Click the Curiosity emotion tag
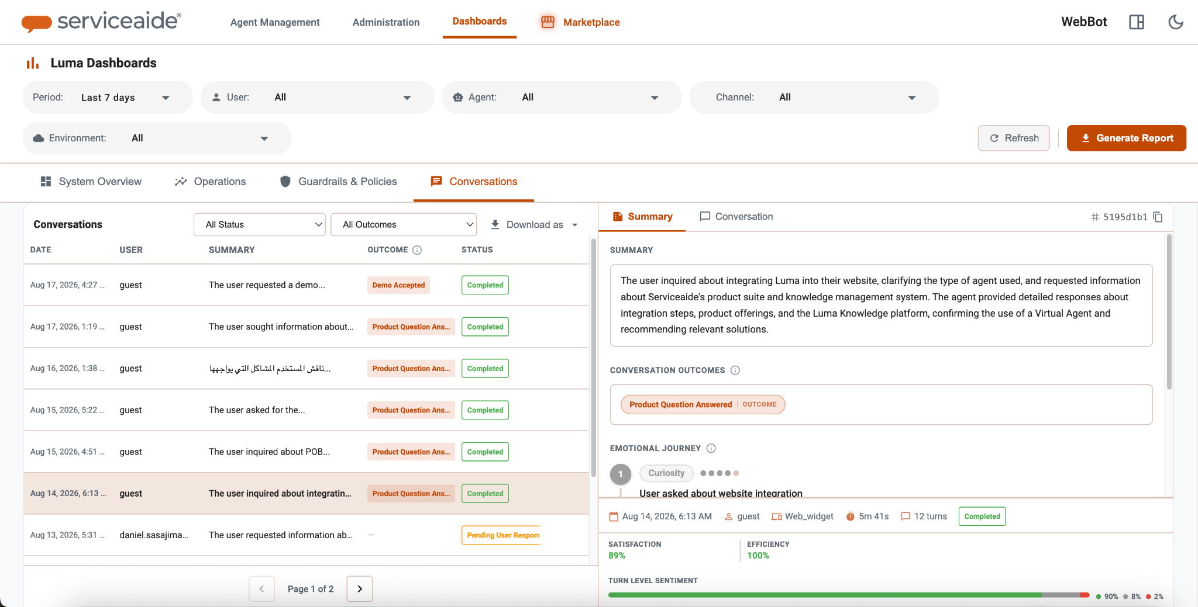1198x607 pixels. pos(666,473)
